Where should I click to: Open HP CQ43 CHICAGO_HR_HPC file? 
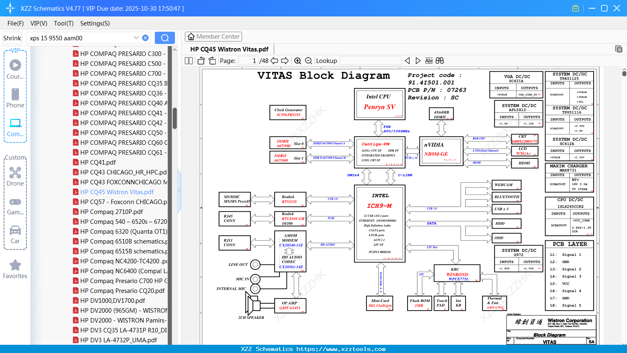click(120, 172)
